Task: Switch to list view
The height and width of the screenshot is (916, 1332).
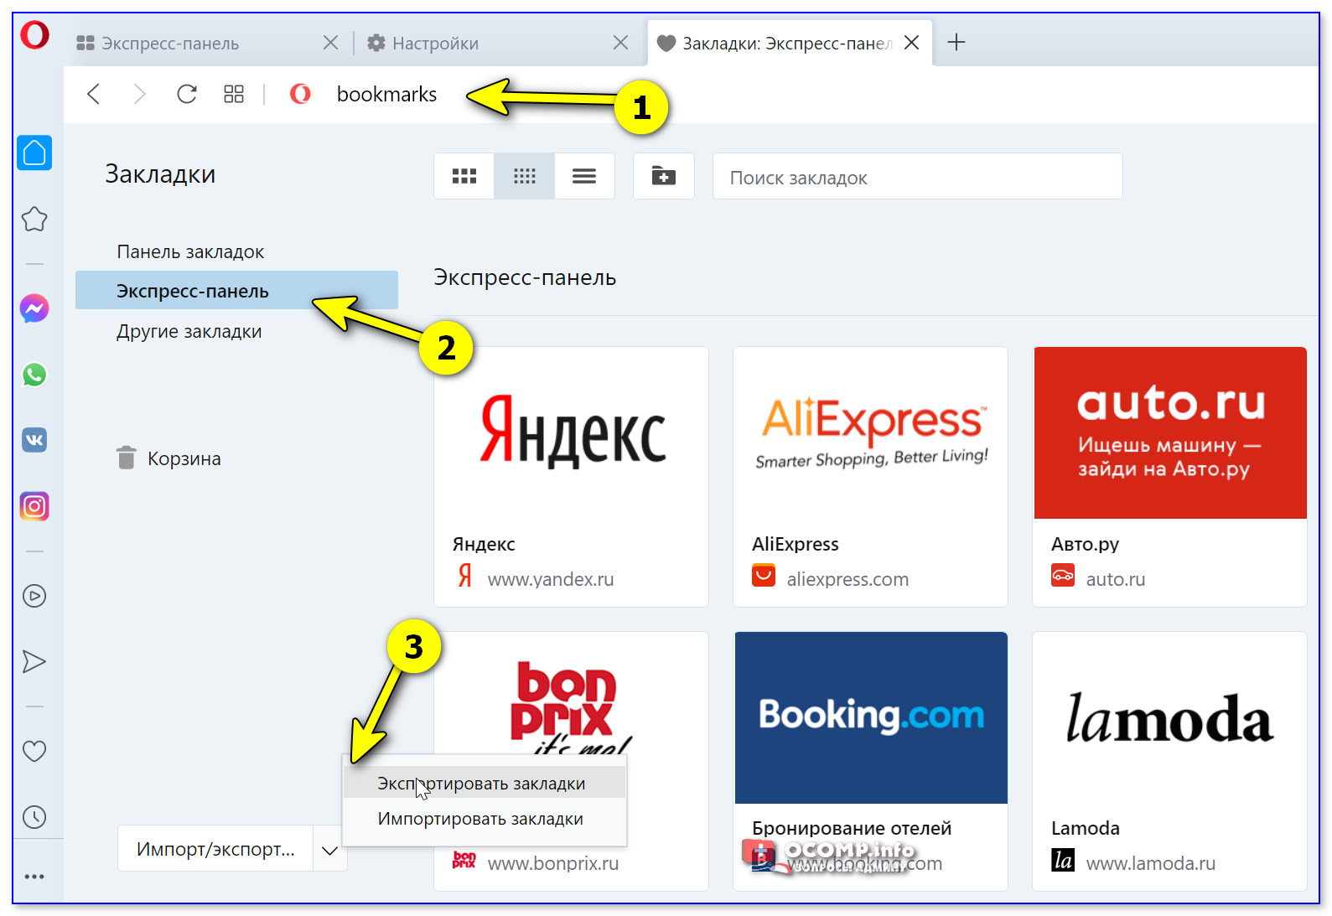Action: click(584, 176)
